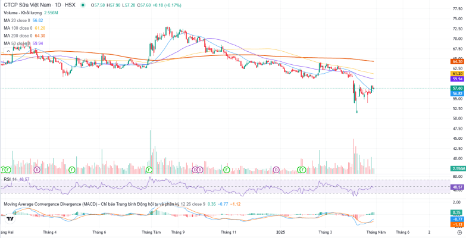Viewport: 466px width, 238px height.
Task: Click the 47.50 price scale label
Action: pyautogui.click(x=457, y=129)
